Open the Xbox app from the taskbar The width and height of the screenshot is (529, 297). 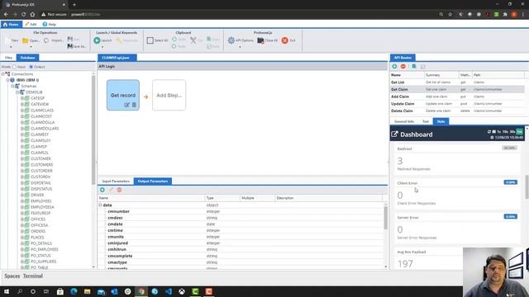182,291
